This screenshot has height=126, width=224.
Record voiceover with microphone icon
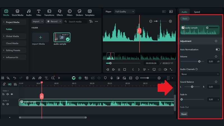click(x=111, y=78)
